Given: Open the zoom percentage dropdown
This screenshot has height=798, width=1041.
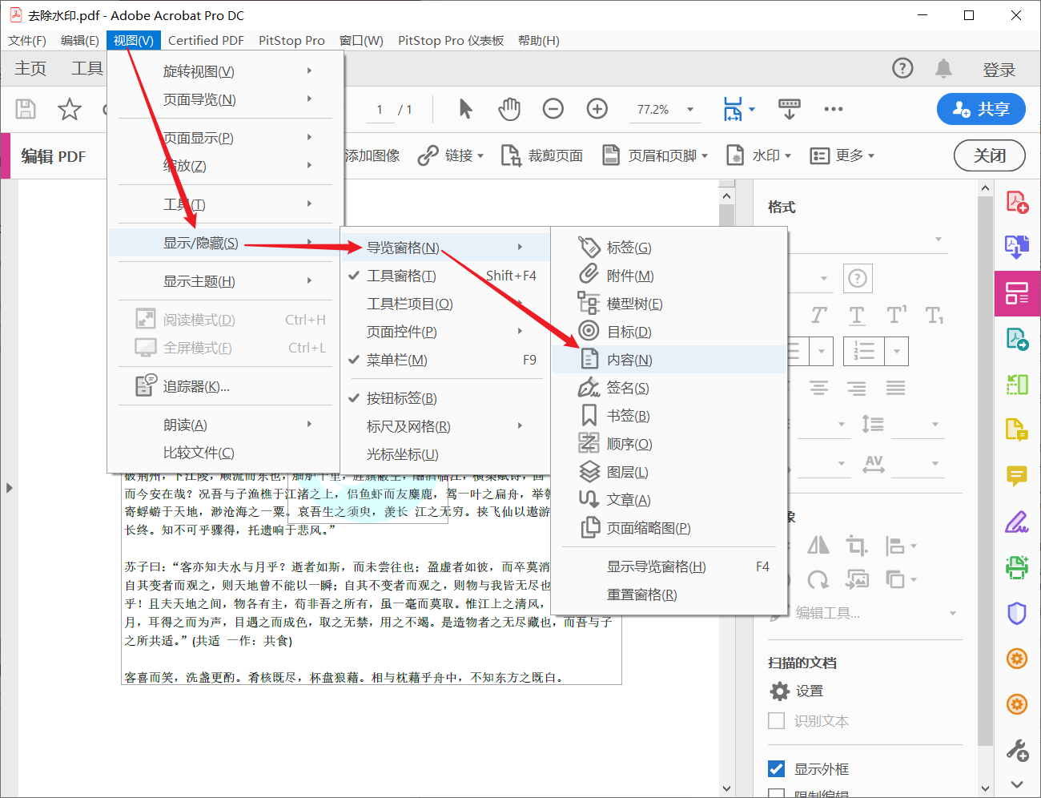Looking at the screenshot, I should pos(690,109).
